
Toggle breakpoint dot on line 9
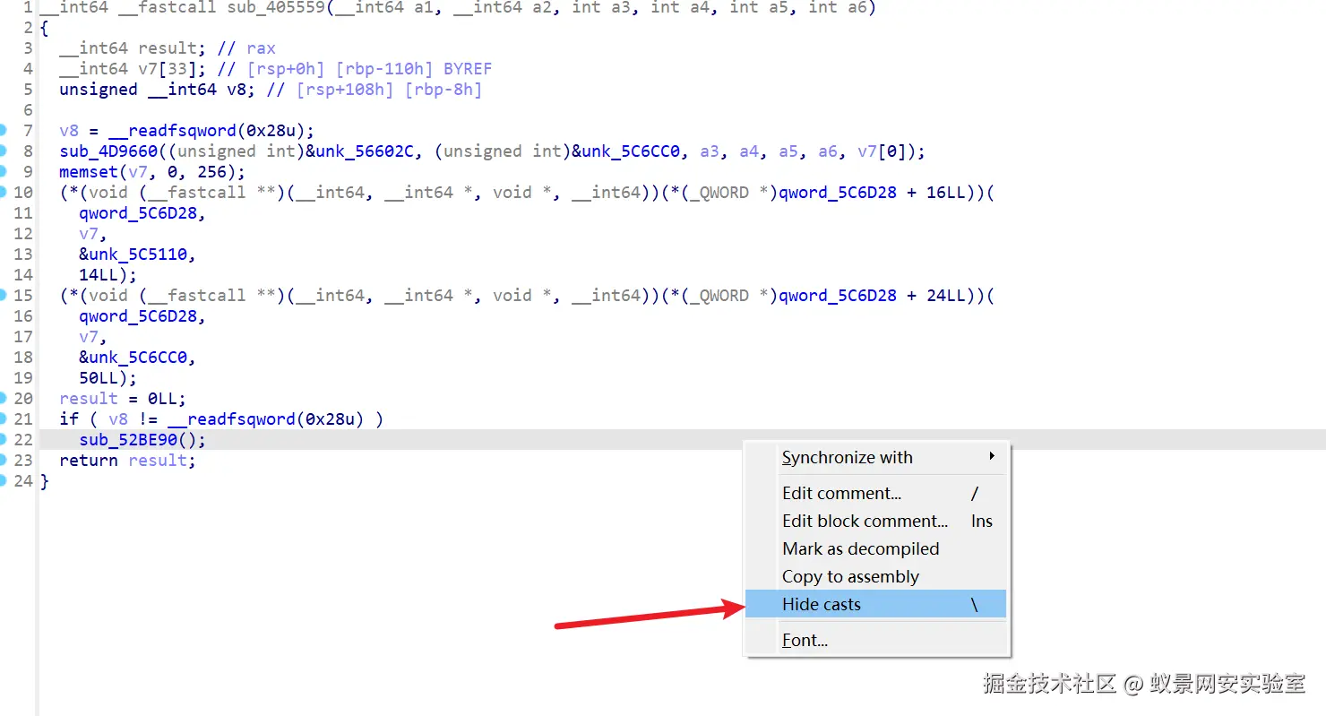click(x=4, y=172)
